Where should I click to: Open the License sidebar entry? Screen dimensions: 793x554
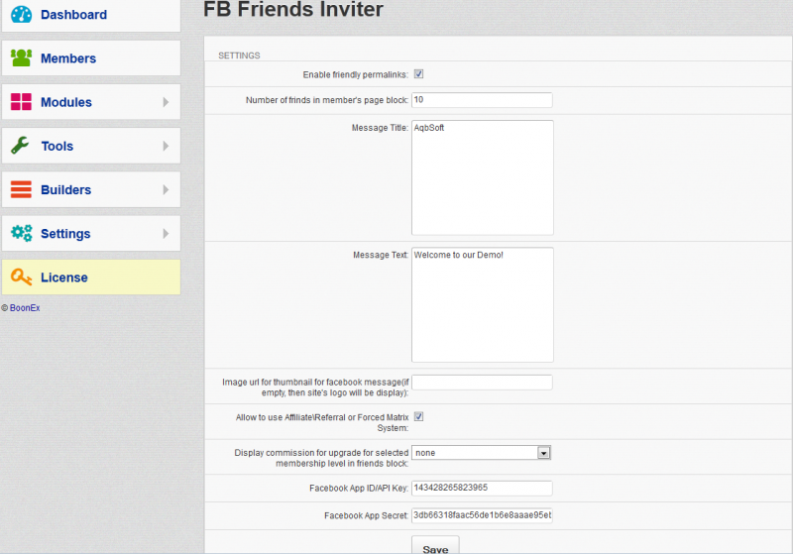click(x=91, y=277)
